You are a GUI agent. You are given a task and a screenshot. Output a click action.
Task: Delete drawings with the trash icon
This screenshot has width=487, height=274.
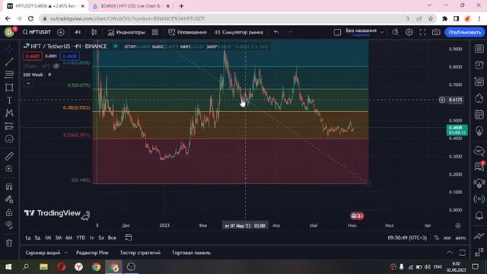[x=9, y=243]
